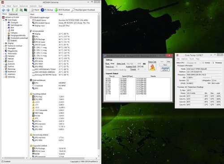Click the IntelBurnTest title bar icon
224x164 pixels.
point(105,56)
